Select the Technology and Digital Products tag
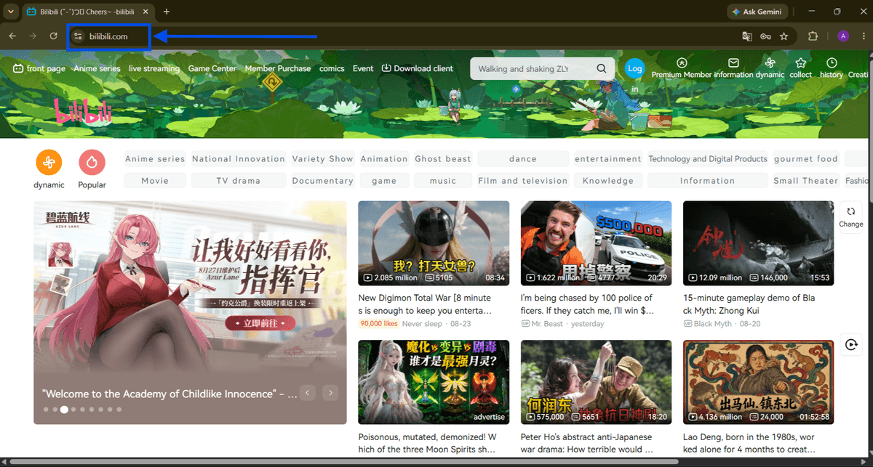The width and height of the screenshot is (873, 467). (x=708, y=159)
